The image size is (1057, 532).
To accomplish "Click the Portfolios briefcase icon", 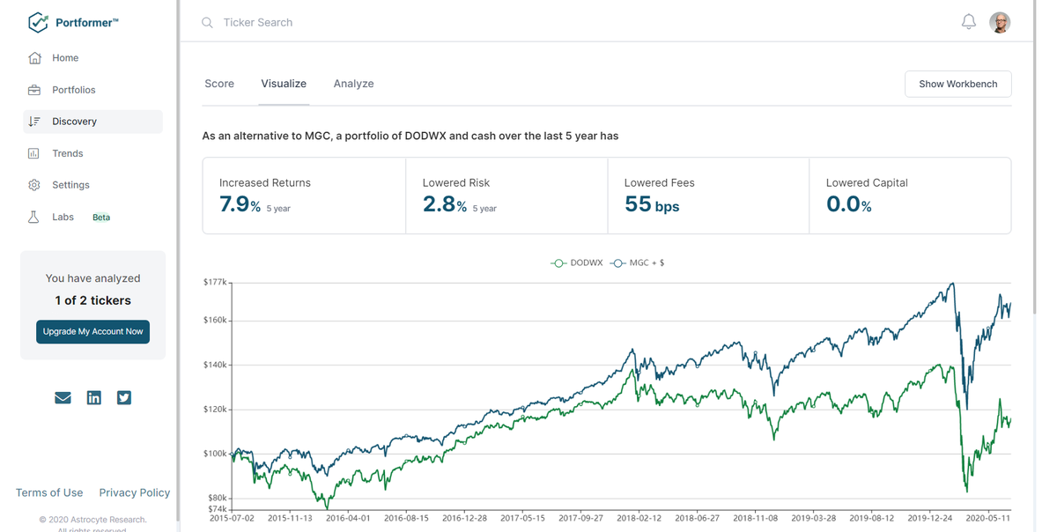I will [x=34, y=90].
